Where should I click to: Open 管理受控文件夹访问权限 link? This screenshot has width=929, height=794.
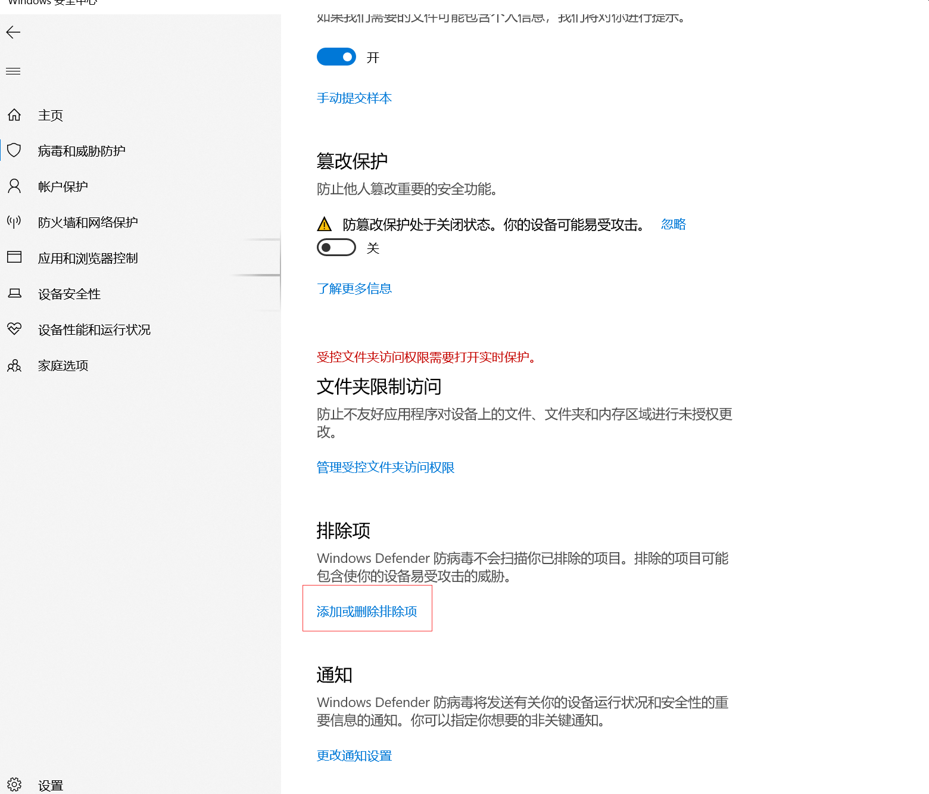pos(385,468)
